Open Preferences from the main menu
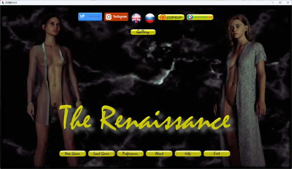 click(130, 154)
